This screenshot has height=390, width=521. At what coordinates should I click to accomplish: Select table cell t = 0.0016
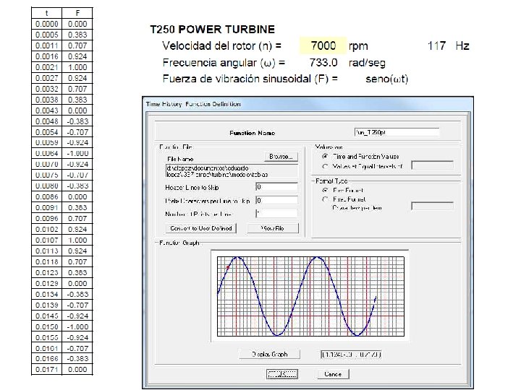coord(46,56)
